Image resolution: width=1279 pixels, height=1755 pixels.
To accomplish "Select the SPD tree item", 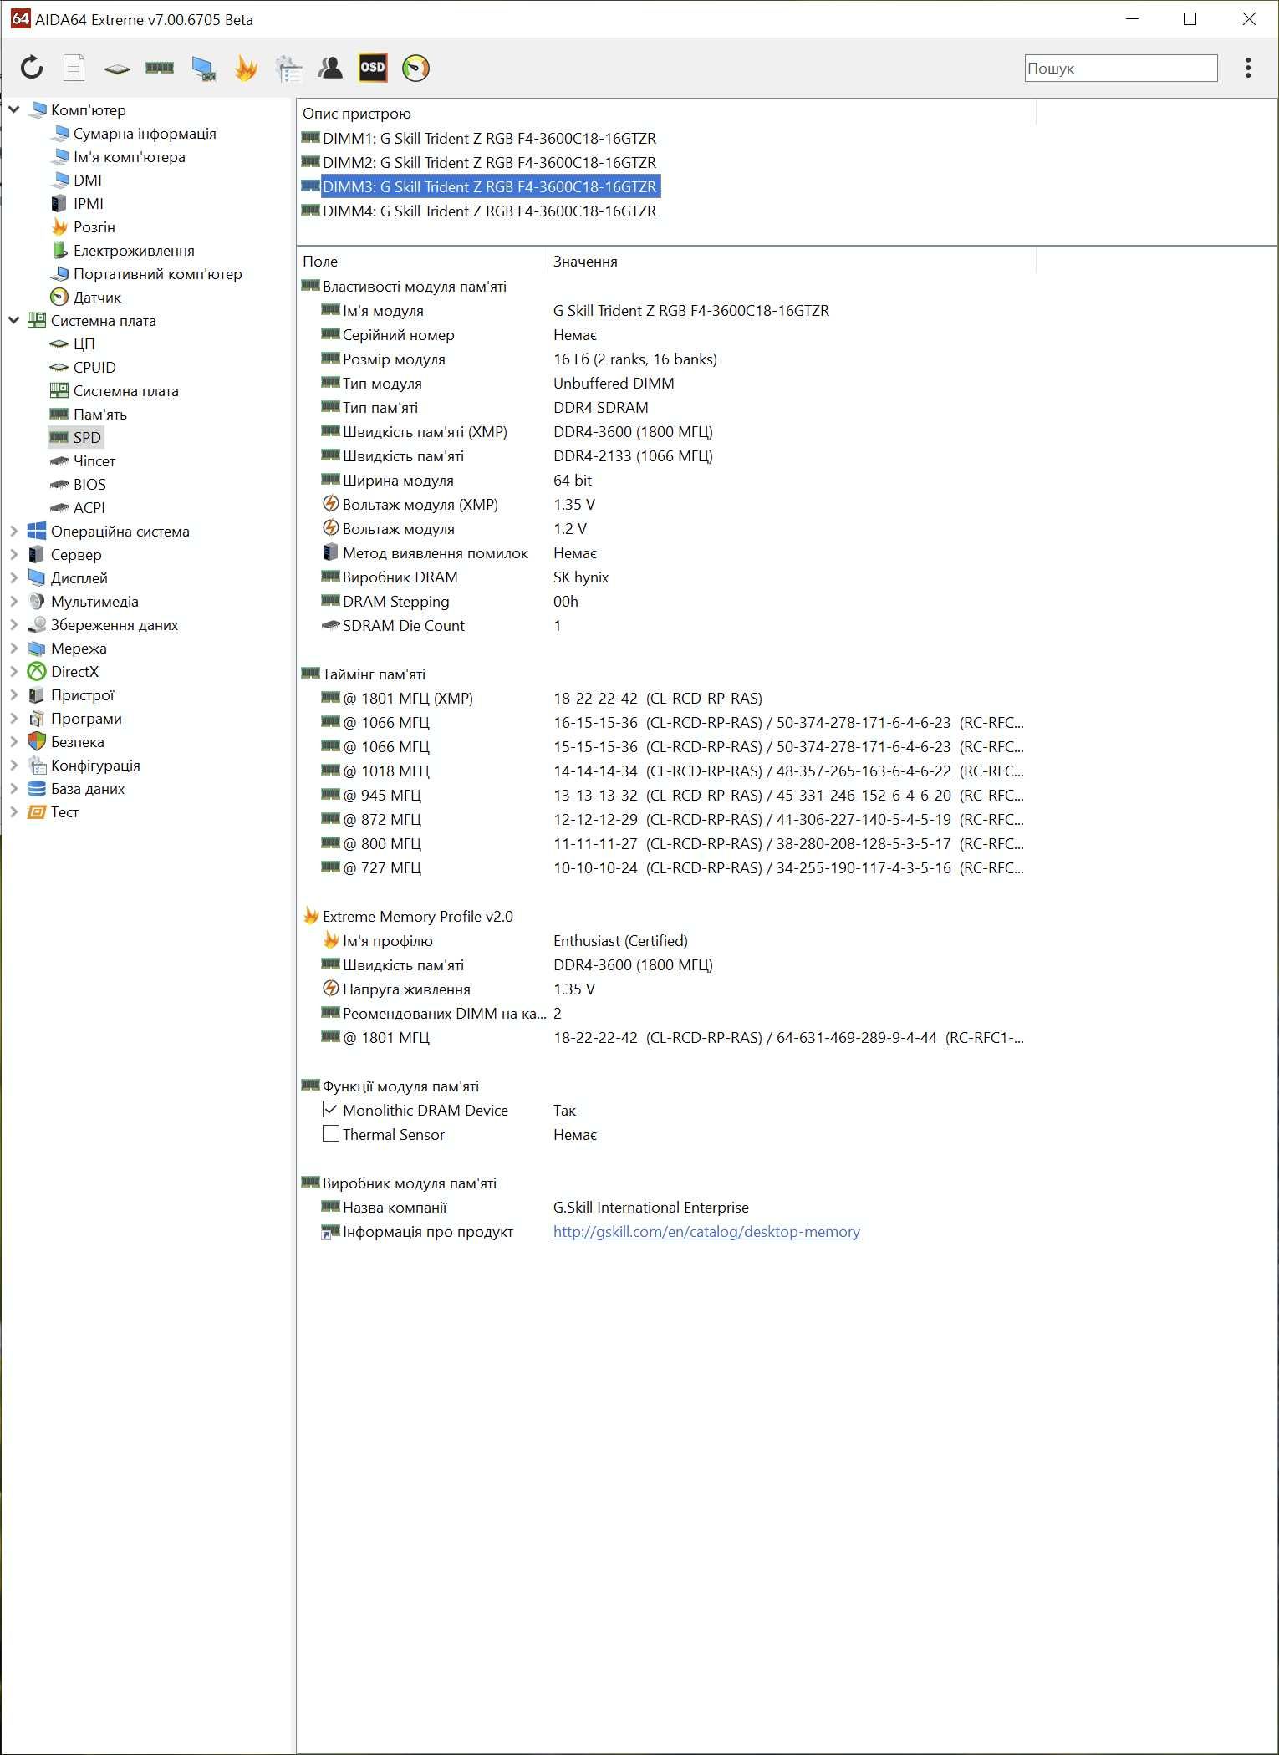I will point(86,438).
